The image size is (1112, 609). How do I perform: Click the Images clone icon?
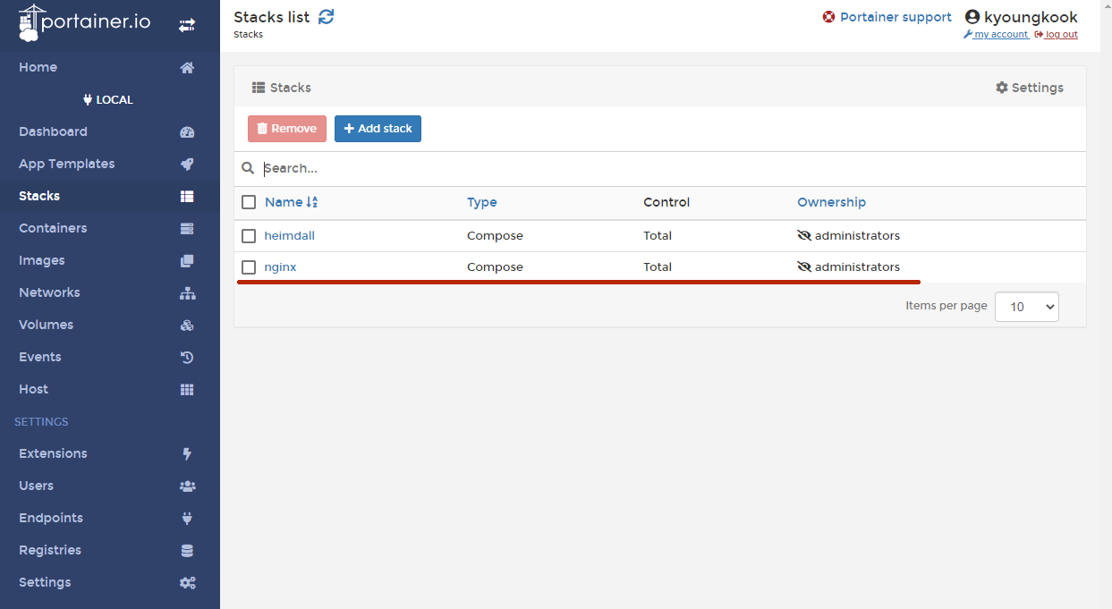pos(187,261)
